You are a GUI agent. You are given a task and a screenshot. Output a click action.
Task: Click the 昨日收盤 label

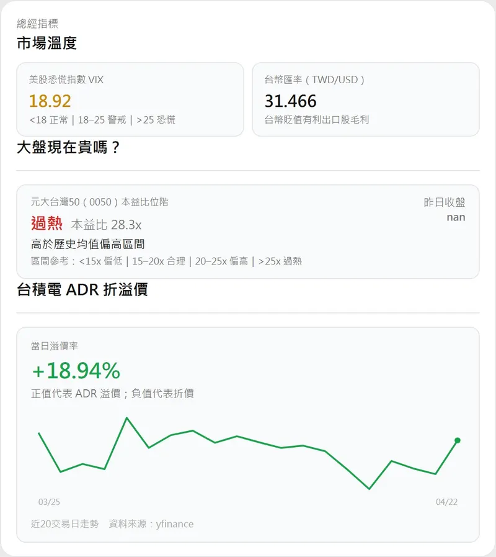click(445, 202)
